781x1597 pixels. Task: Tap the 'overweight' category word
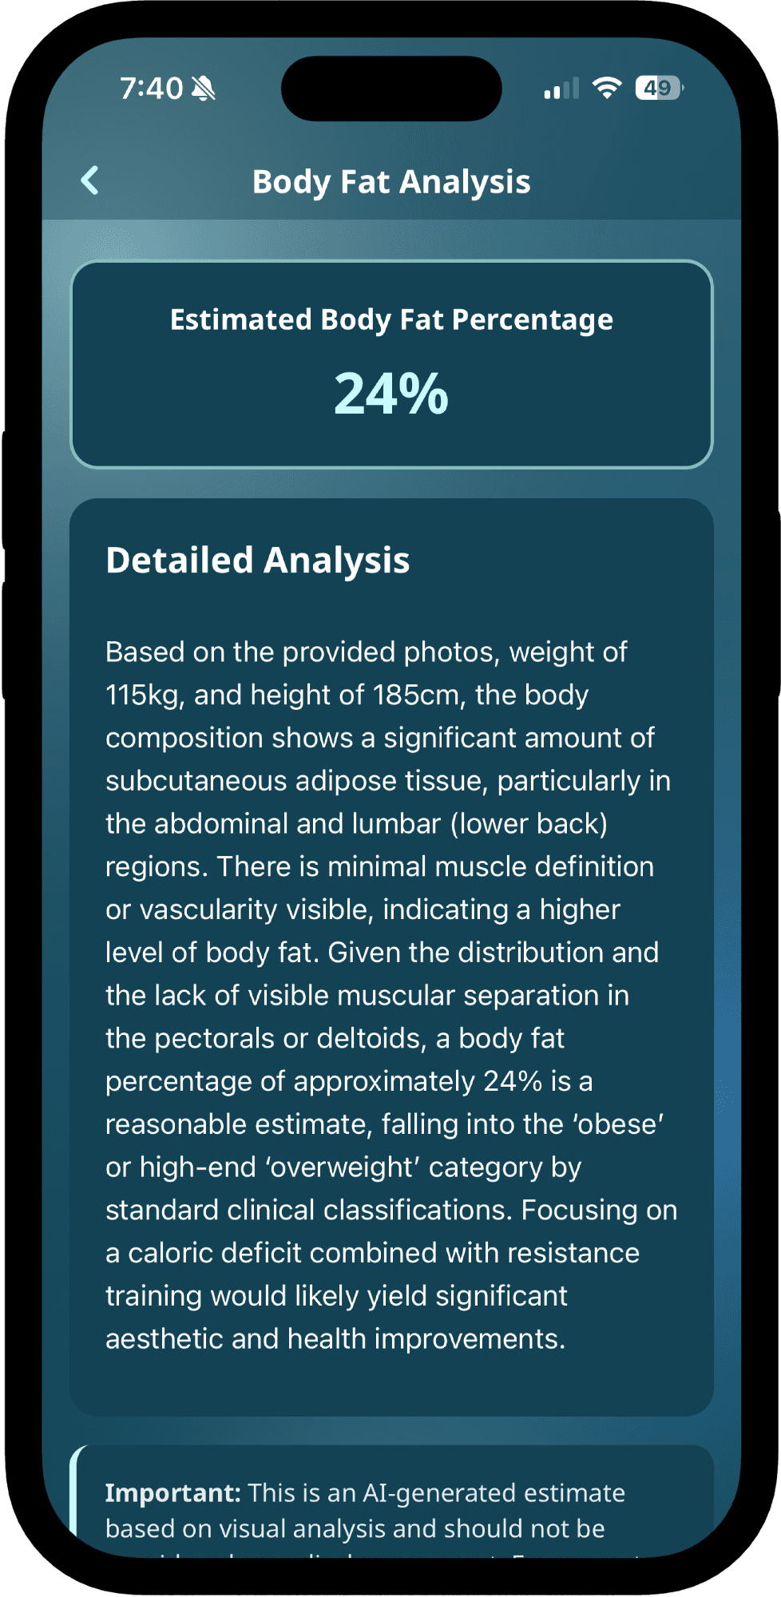(x=344, y=1167)
